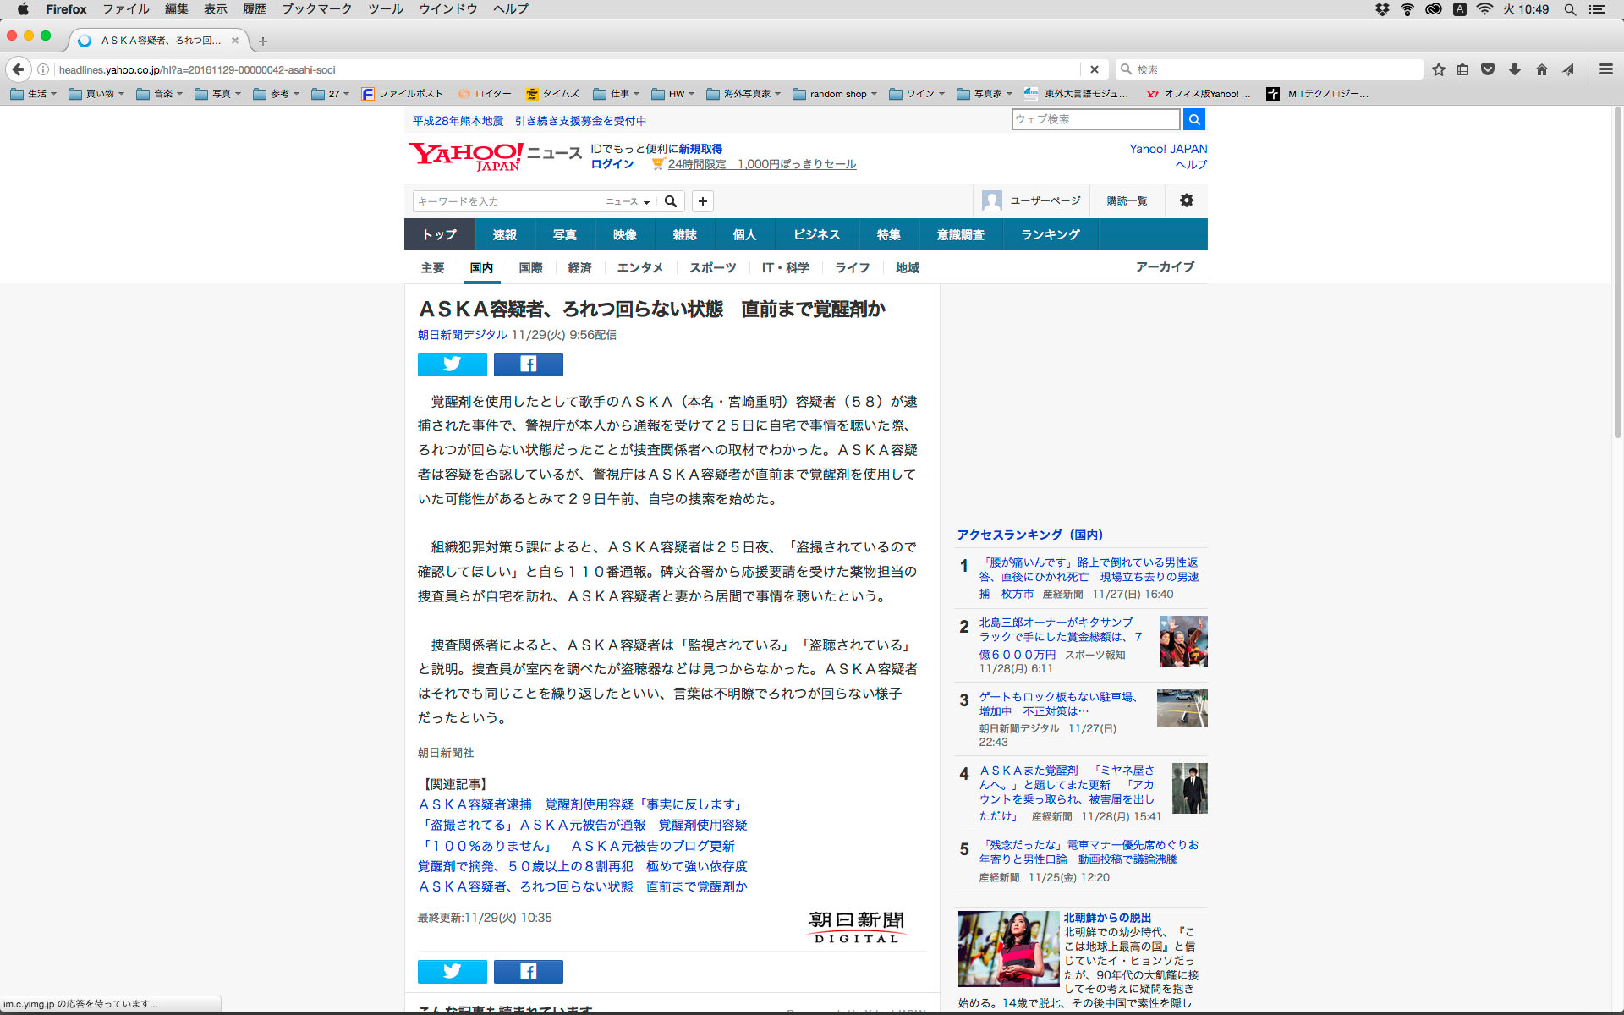Open the Firefox hamburger menu
This screenshot has height=1015, width=1624.
(x=1605, y=69)
